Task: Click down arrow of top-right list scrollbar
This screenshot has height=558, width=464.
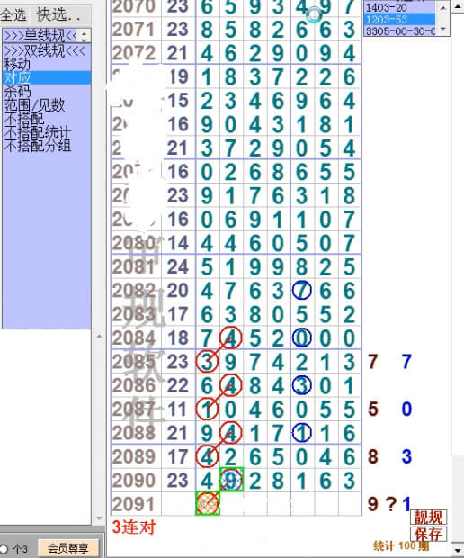Action: pyautogui.click(x=442, y=29)
